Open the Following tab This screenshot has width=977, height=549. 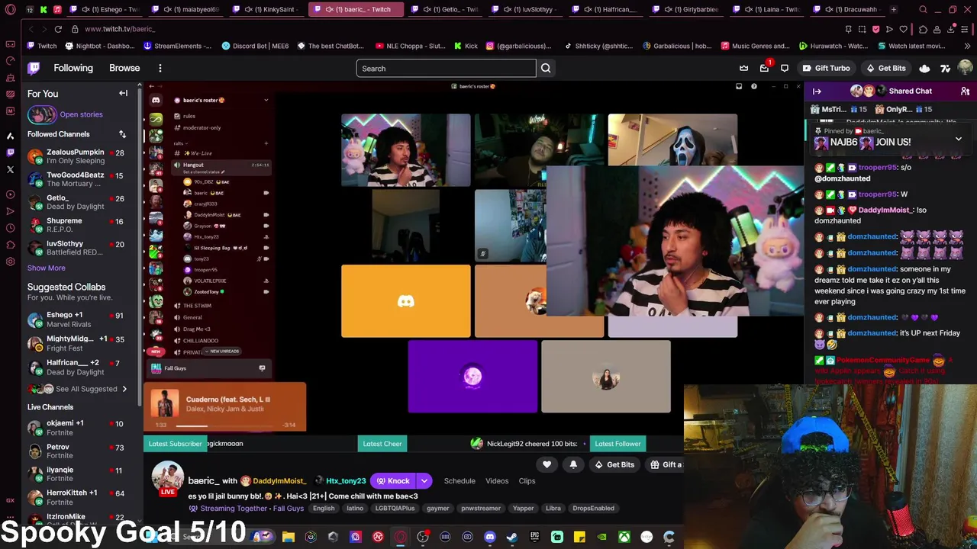pyautogui.click(x=73, y=68)
